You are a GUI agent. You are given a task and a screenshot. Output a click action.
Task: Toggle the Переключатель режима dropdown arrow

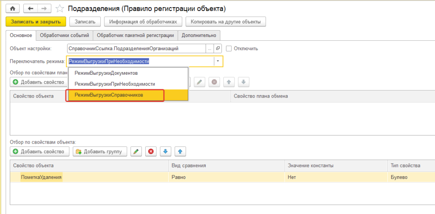coord(217,61)
